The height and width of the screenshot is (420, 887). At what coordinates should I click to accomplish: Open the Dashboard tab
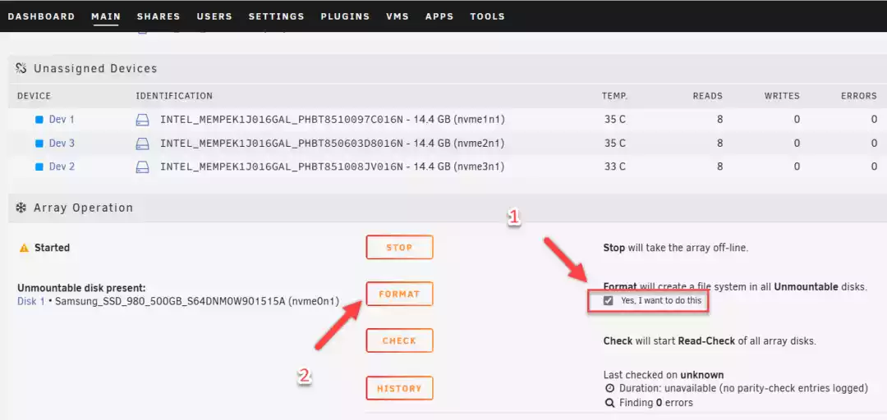41,16
